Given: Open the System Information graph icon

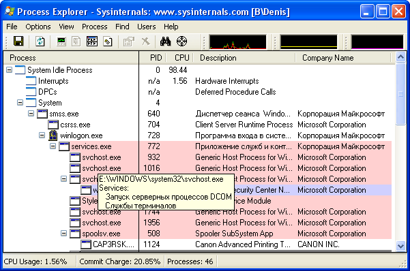Looking at the screenshot, I should click(61, 42).
